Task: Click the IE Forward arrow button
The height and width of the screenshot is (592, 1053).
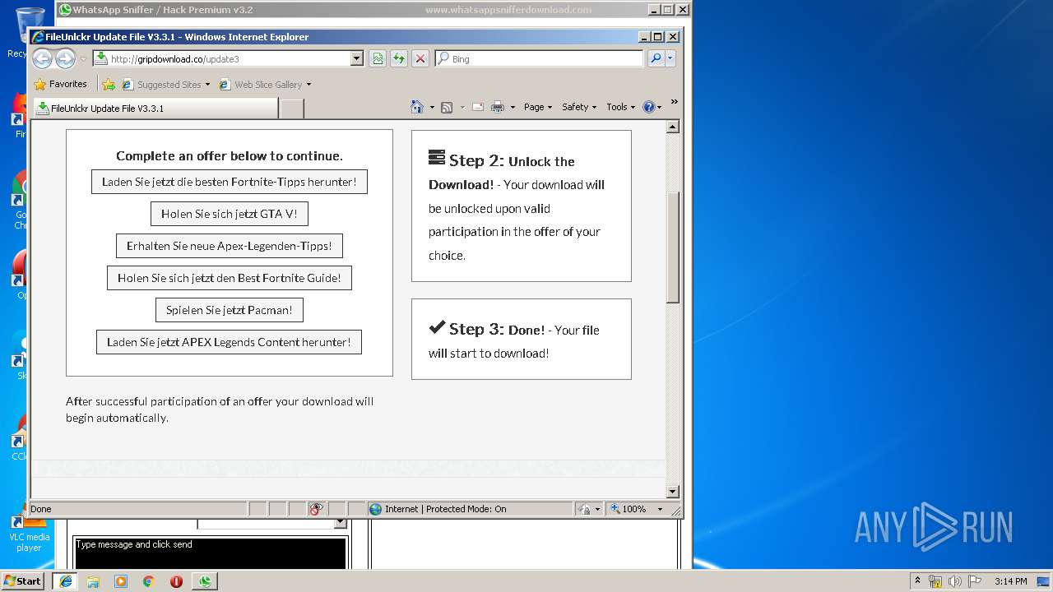Action: pos(65,58)
